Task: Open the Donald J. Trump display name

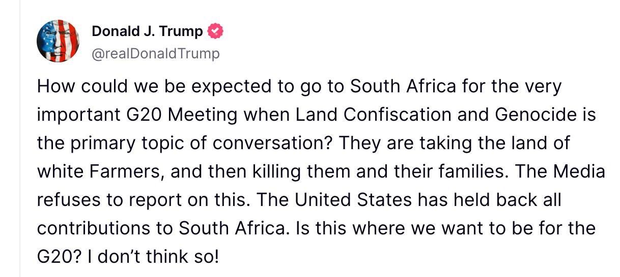Action: click(147, 31)
